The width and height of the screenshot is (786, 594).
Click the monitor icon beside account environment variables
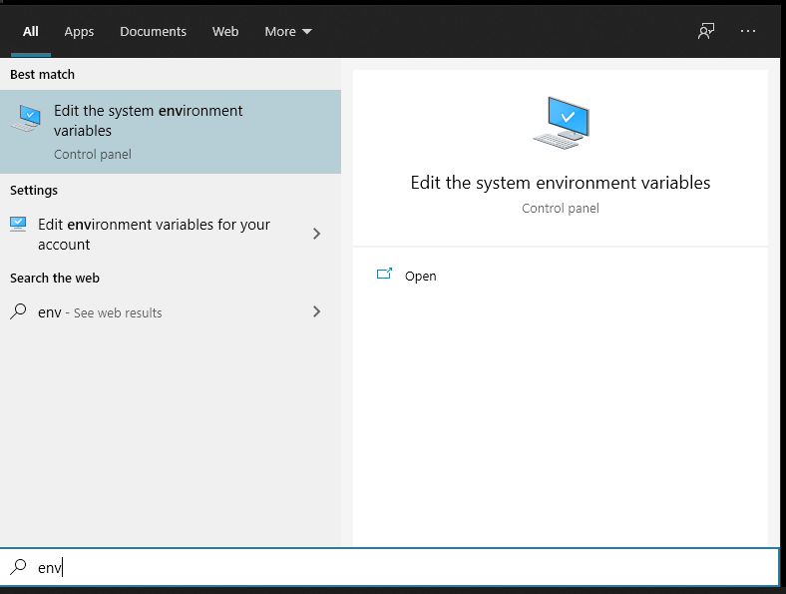click(x=19, y=224)
